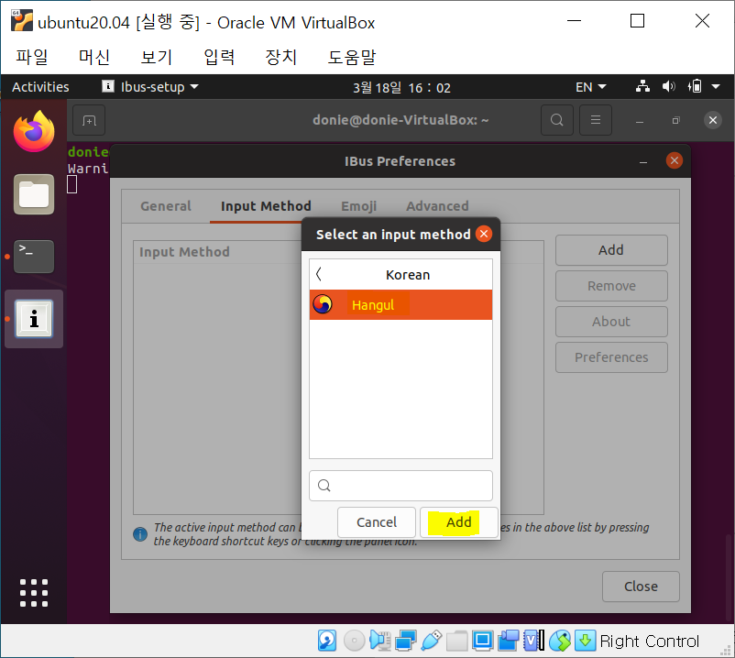
Task: Open Activities overview
Action: click(x=40, y=87)
